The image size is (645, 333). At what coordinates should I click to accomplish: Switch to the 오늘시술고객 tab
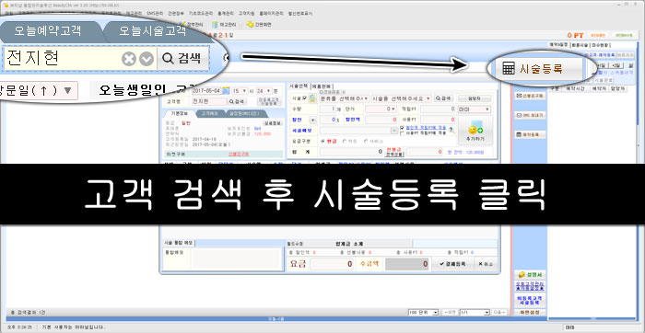coord(153,30)
